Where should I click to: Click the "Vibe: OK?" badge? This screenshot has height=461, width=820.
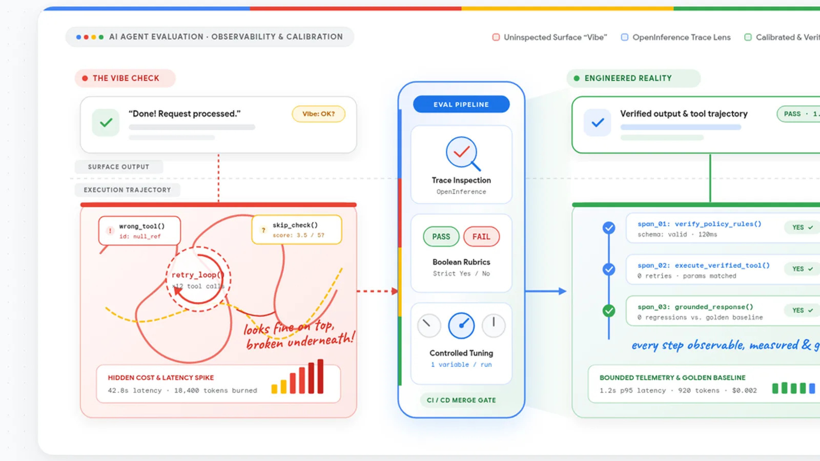pos(319,114)
